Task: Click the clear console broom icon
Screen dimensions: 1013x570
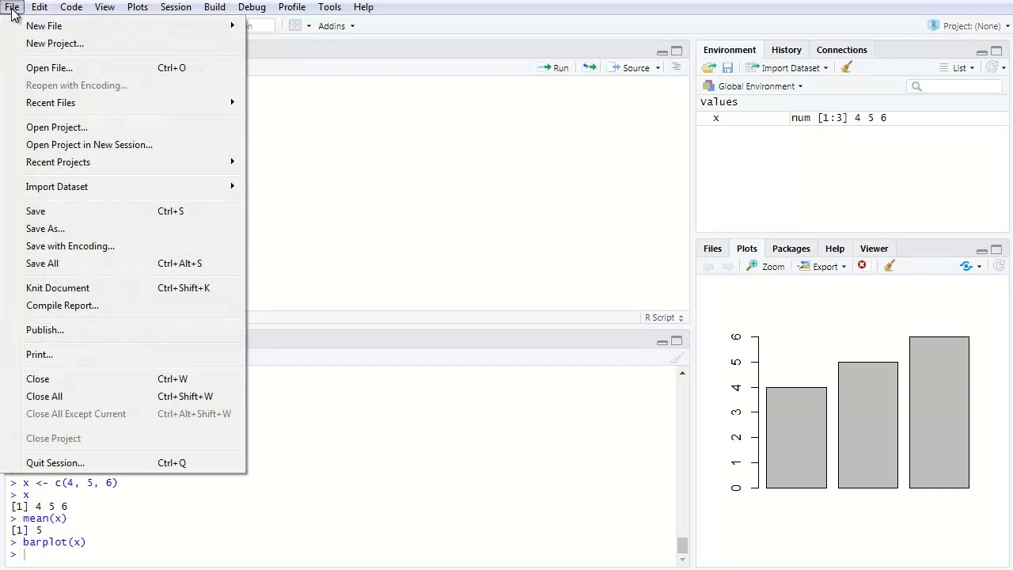Action: (x=677, y=358)
